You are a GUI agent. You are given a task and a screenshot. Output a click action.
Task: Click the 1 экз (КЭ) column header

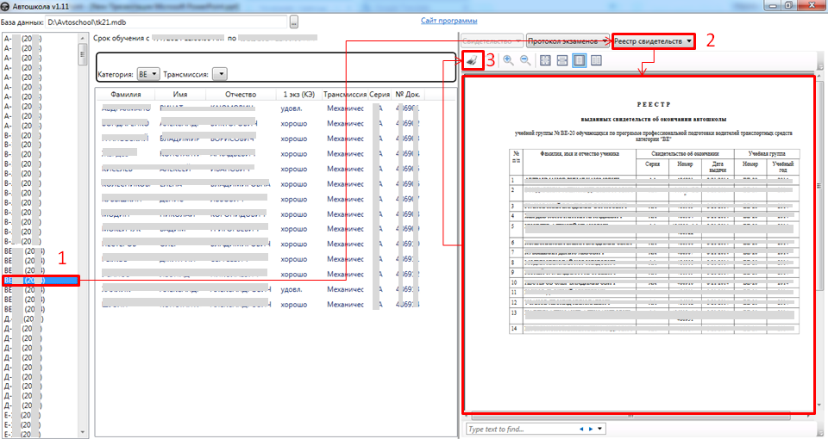click(x=298, y=95)
